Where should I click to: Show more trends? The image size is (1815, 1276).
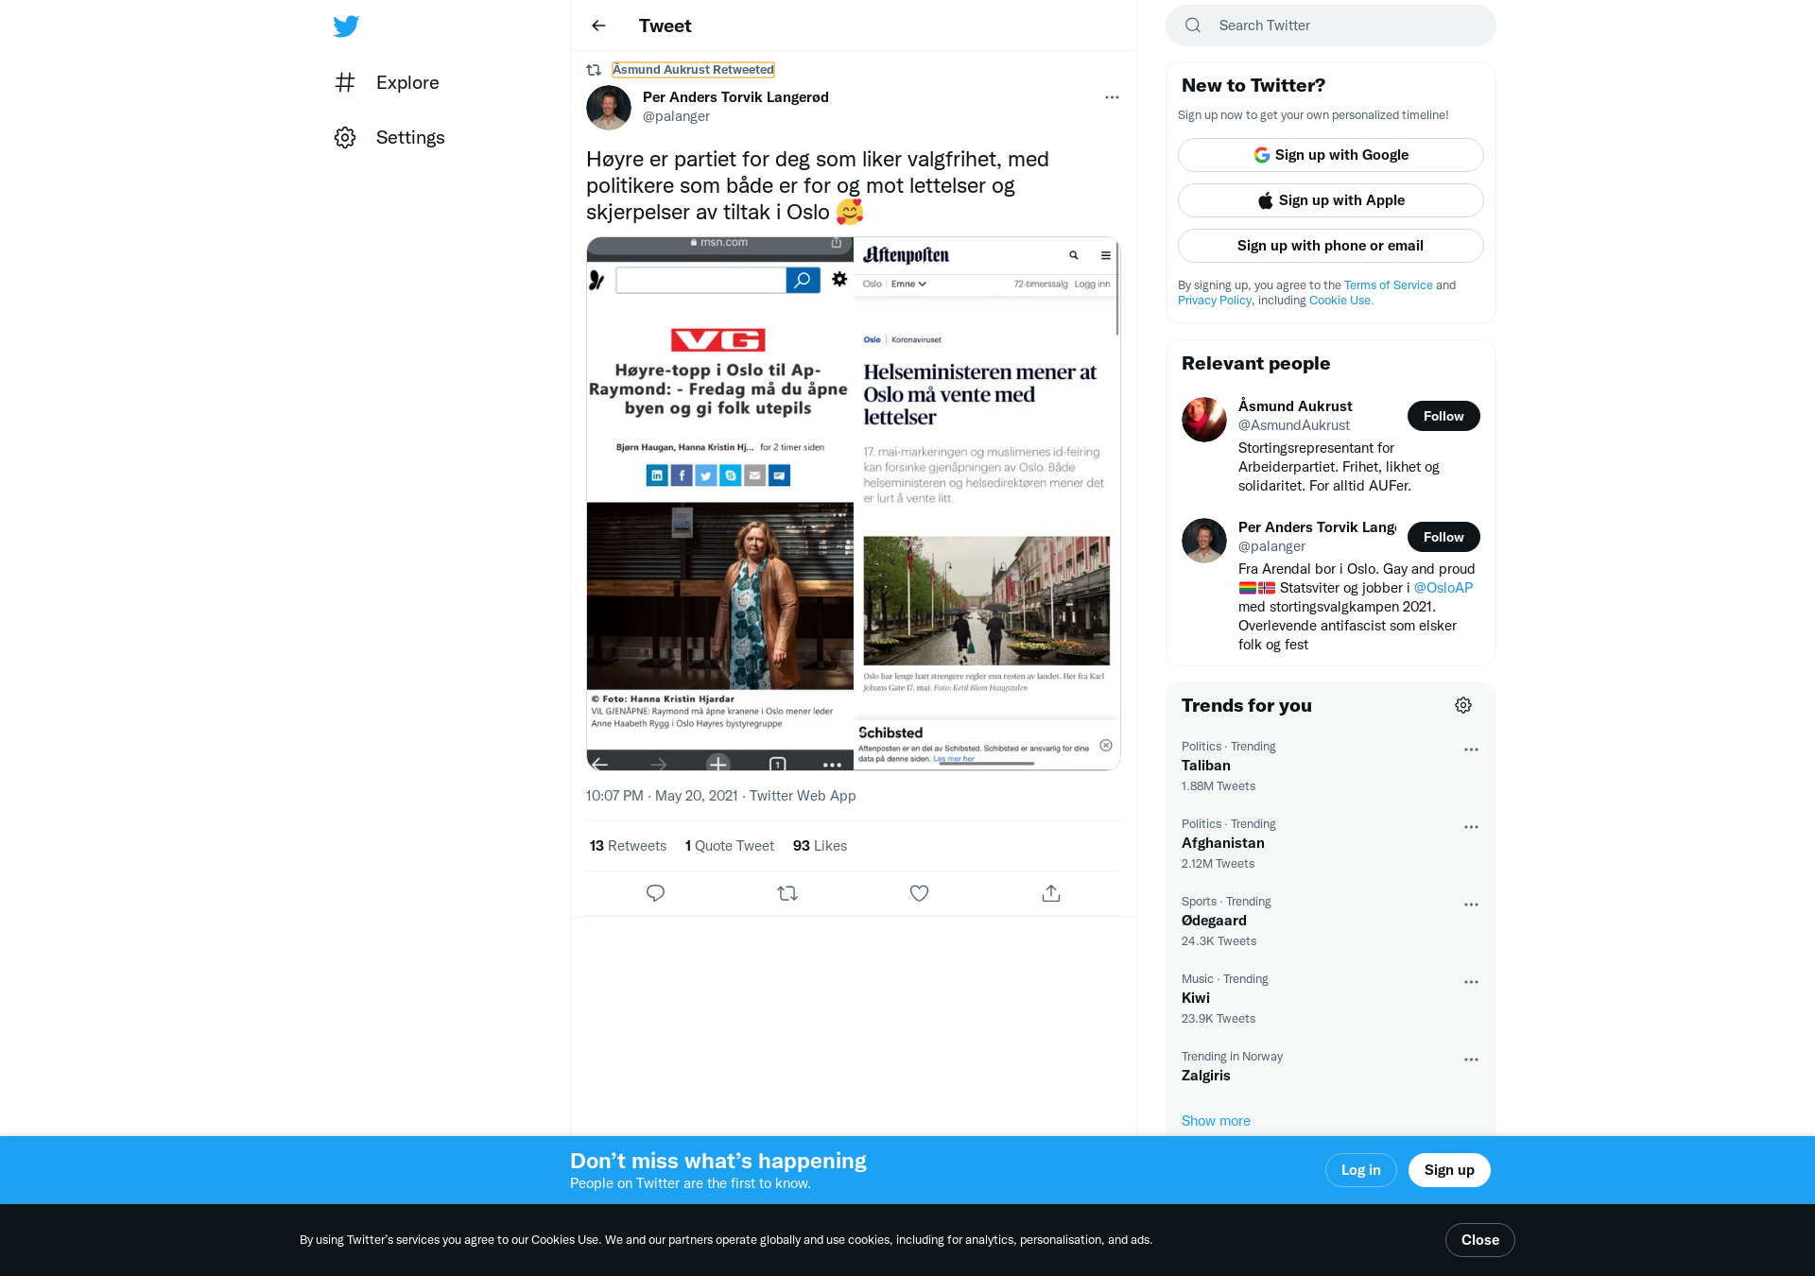[1216, 1121]
